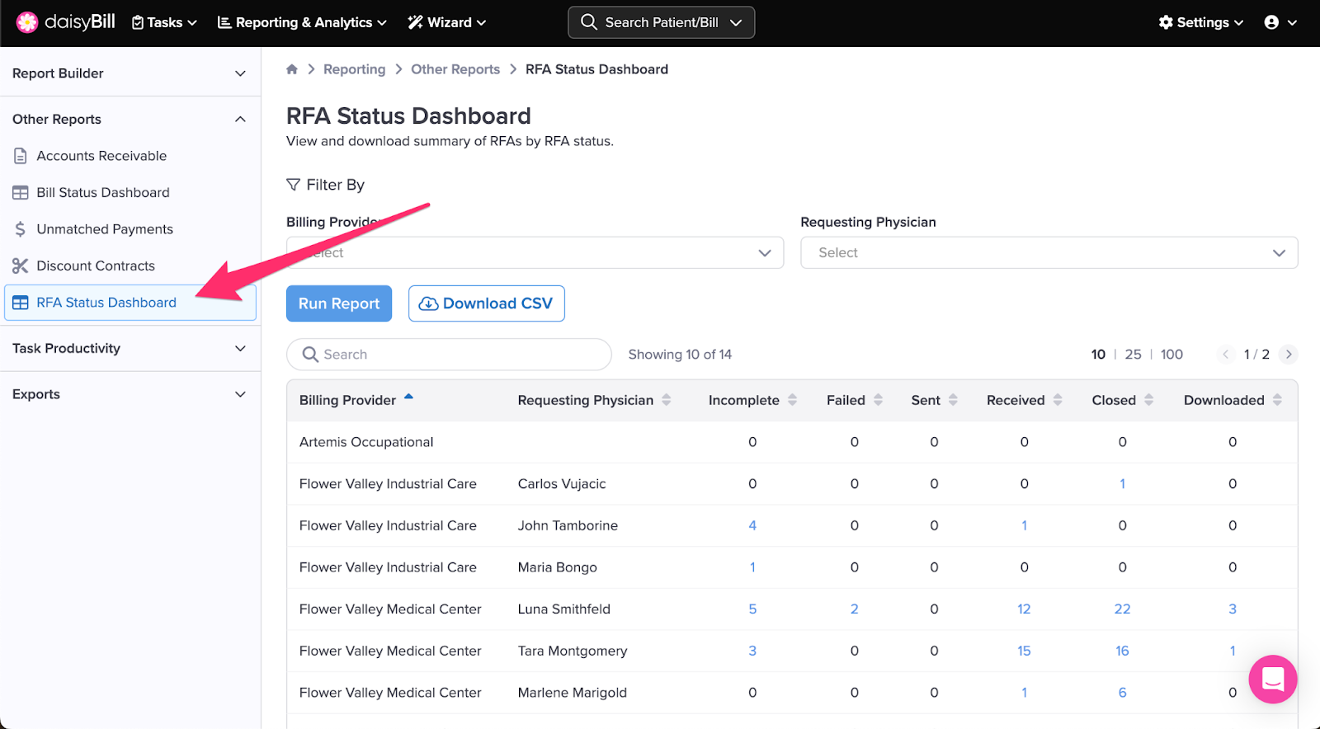Screen dimensions: 1320x729
Task: Click the table Search input field
Action: [449, 355]
